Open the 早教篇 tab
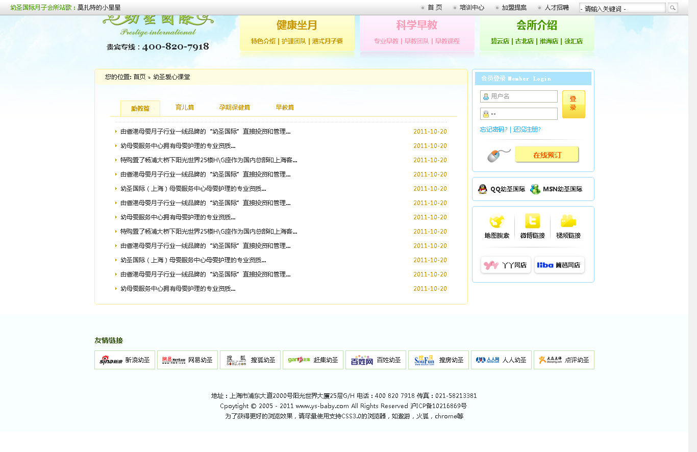Viewport: 697px width, 452px height. tap(285, 108)
